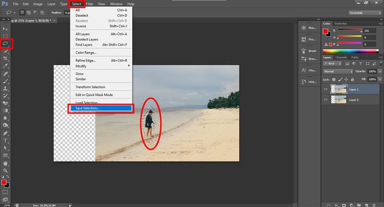Toggle the adjustment layers filter
Screen dimensions: 384x207
pyautogui.click(x=354, y=63)
